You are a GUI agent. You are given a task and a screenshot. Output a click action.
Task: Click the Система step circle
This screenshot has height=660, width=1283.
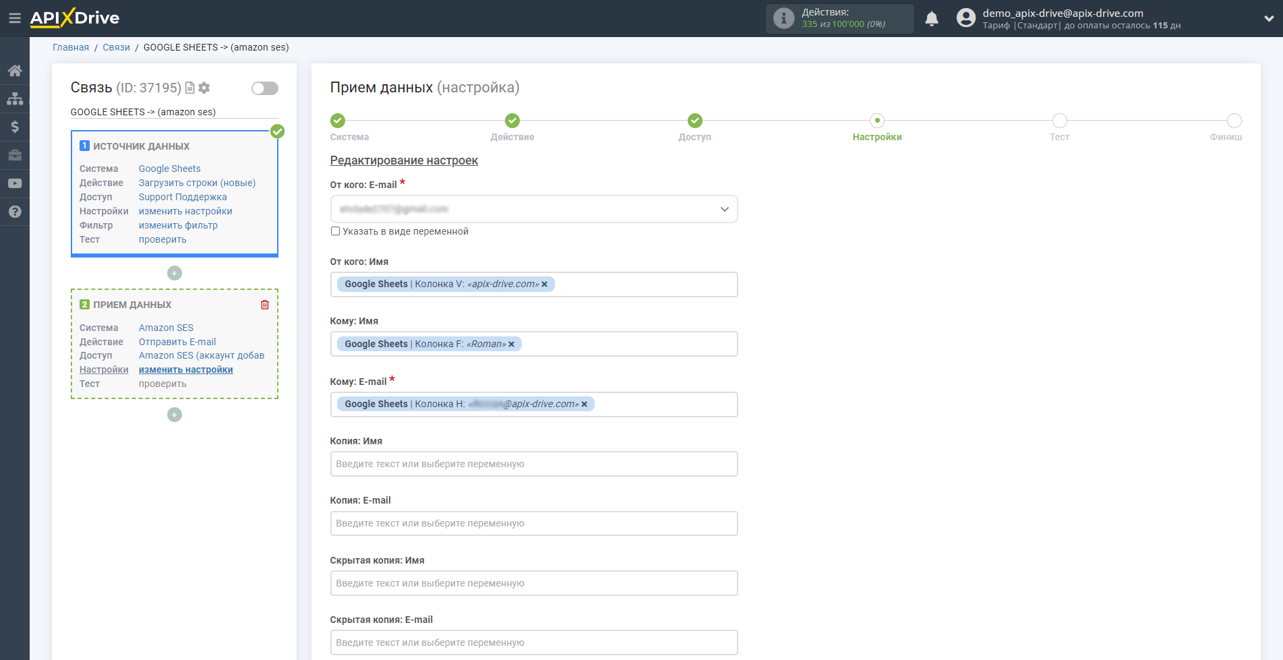tap(338, 121)
